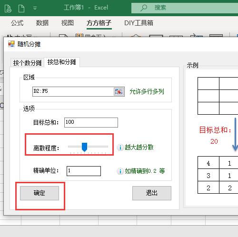This screenshot has height=237, width=238.
Task: Click the example cell showing 3
Action: click(x=208, y=175)
